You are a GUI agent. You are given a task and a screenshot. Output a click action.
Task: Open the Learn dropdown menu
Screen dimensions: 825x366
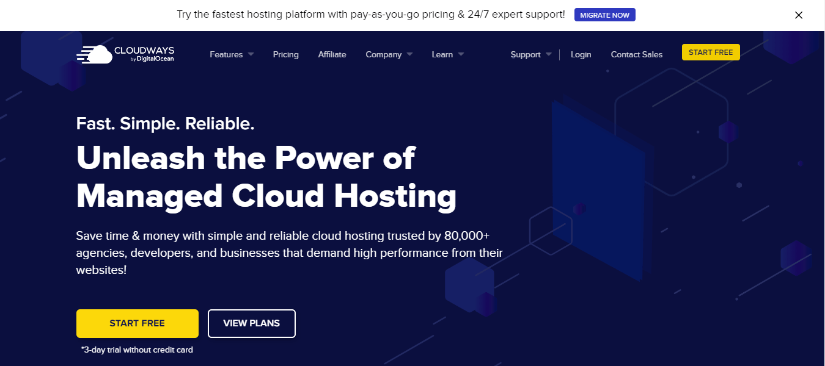pyautogui.click(x=443, y=54)
